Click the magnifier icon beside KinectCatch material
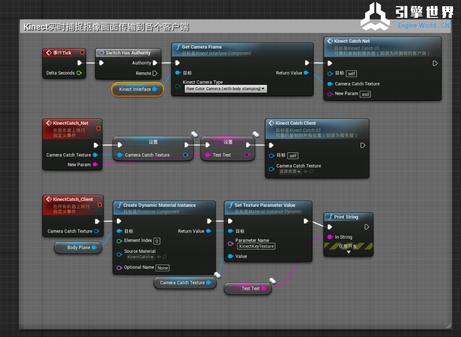The width and height of the screenshot is (461, 337). (x=164, y=257)
